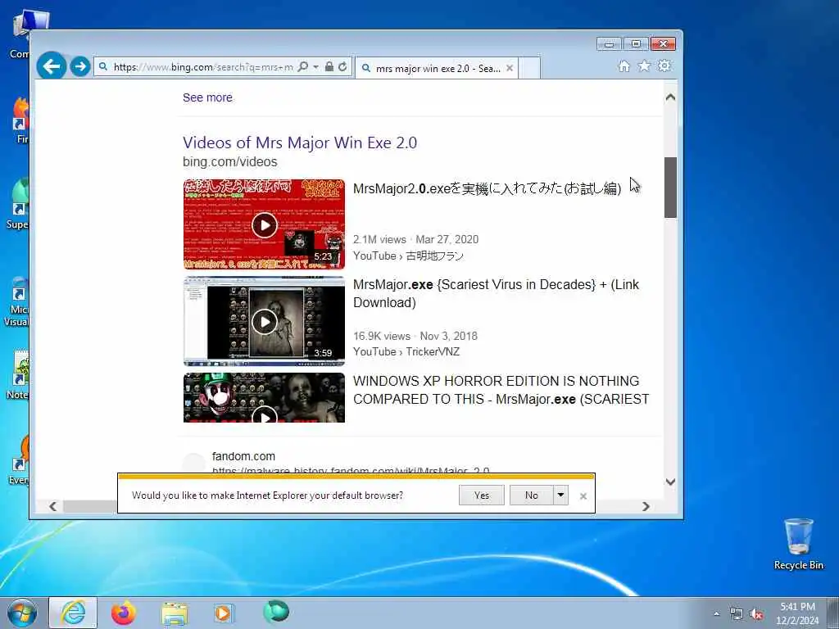Click 'YouTube › TrickerVNZ' source text
839x629 pixels.
click(x=406, y=351)
